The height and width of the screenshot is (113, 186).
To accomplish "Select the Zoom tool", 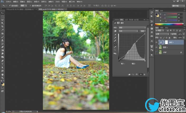I will 2,78.
